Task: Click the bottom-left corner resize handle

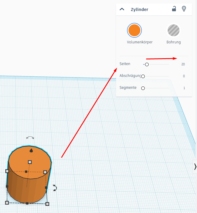Action: [x=7, y=203]
